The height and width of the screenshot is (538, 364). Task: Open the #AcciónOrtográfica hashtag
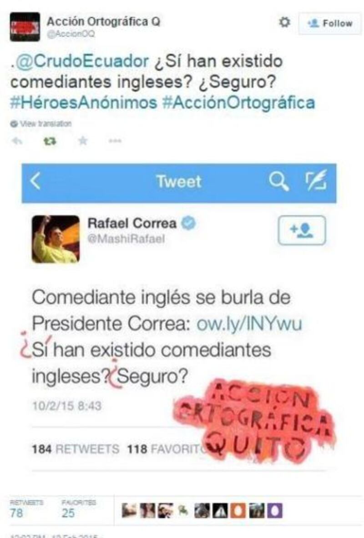238,103
